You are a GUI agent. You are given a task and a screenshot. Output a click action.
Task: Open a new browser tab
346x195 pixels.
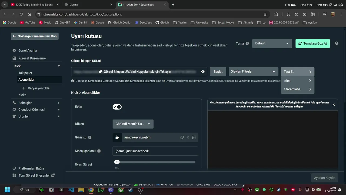point(173,5)
